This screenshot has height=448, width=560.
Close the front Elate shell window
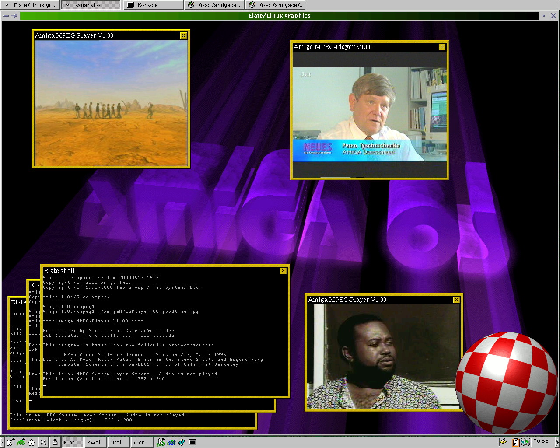pyautogui.click(x=283, y=271)
